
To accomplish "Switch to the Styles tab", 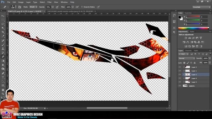I will (192, 32).
